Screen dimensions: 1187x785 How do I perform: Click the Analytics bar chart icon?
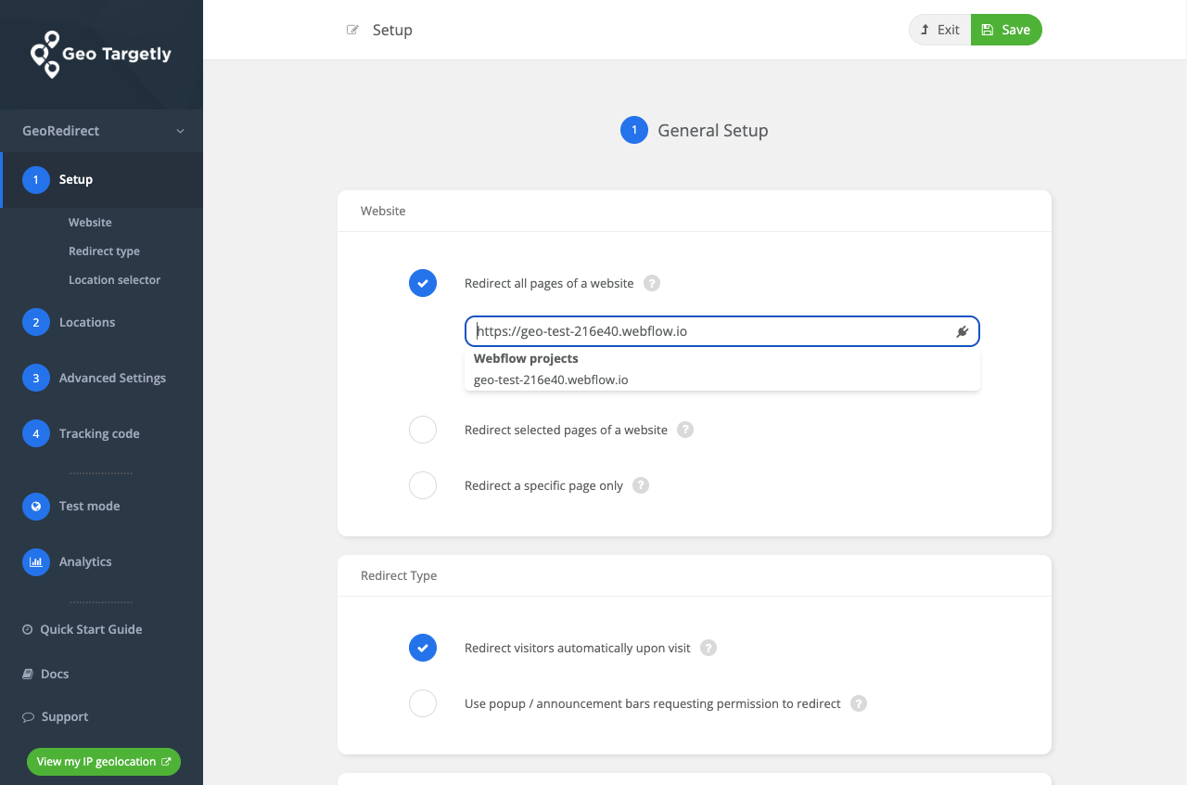(x=35, y=561)
